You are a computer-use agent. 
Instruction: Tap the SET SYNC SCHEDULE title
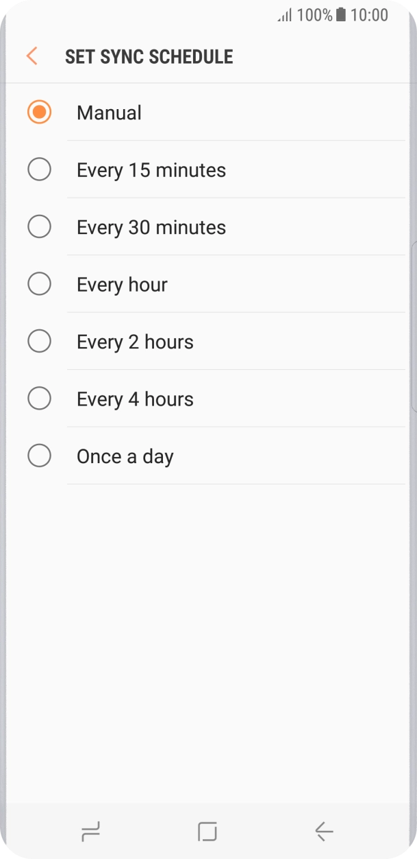pyautogui.click(x=149, y=56)
